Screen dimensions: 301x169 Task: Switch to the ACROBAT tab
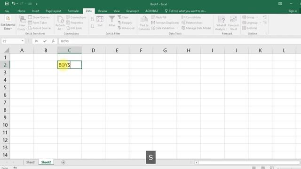coord(151,11)
